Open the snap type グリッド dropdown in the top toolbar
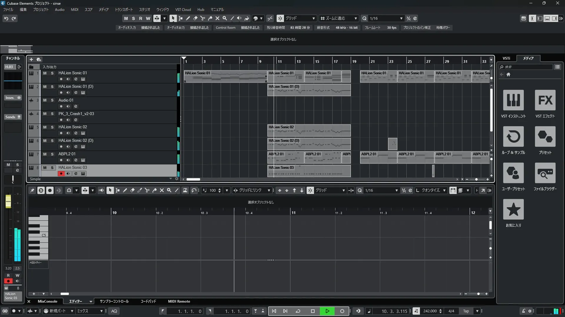The image size is (565, 317). pos(313,18)
